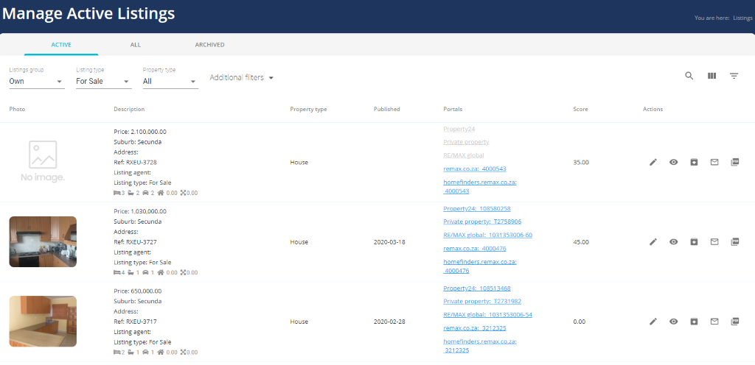Select the text Price: 1,030,000.00

coord(140,211)
